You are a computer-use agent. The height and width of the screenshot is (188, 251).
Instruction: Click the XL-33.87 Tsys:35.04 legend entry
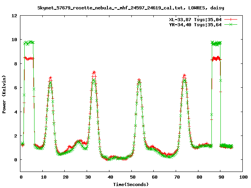tap(195, 20)
